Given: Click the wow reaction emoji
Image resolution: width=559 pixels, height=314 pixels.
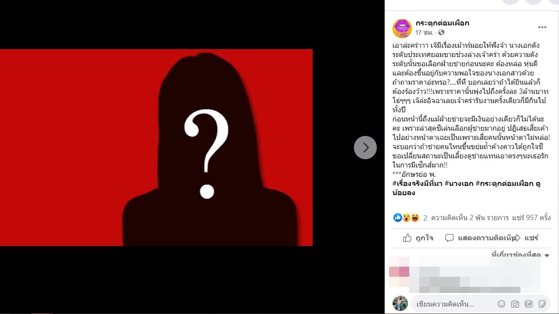Looking at the screenshot, I should click(407, 218).
